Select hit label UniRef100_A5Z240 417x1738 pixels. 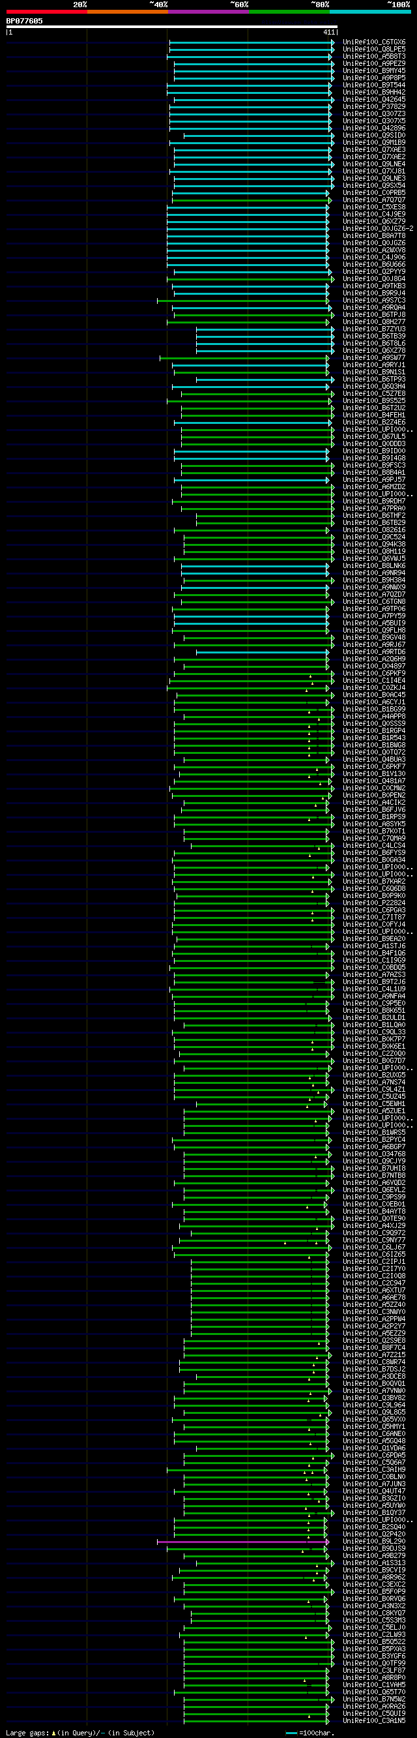[374, 1304]
